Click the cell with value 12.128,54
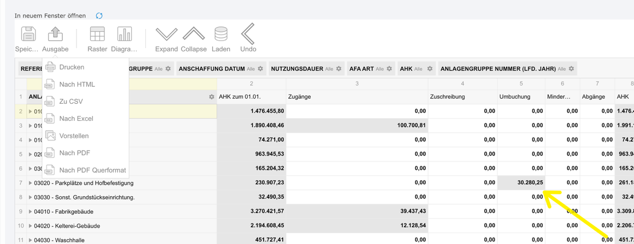This screenshot has height=244, width=634. [357, 226]
